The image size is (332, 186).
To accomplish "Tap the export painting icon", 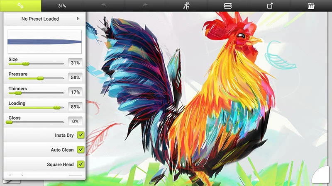I will click(x=270, y=6).
